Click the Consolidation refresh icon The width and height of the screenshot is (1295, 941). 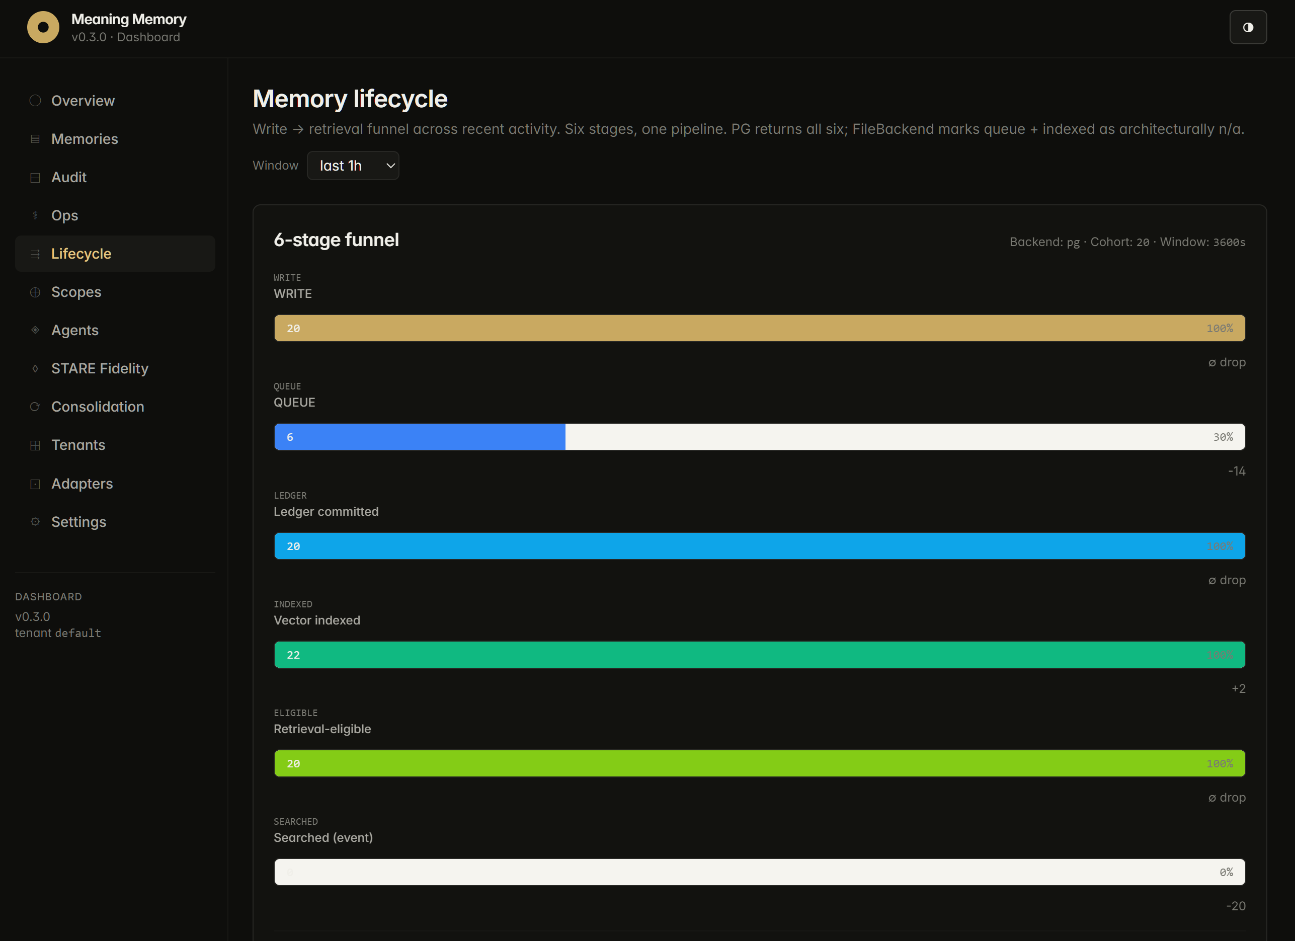pos(35,407)
